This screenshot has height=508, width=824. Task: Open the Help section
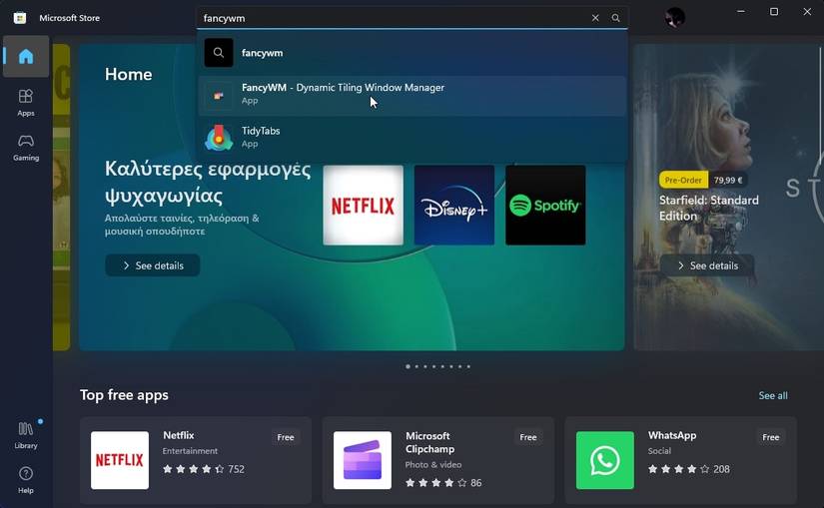(x=26, y=480)
